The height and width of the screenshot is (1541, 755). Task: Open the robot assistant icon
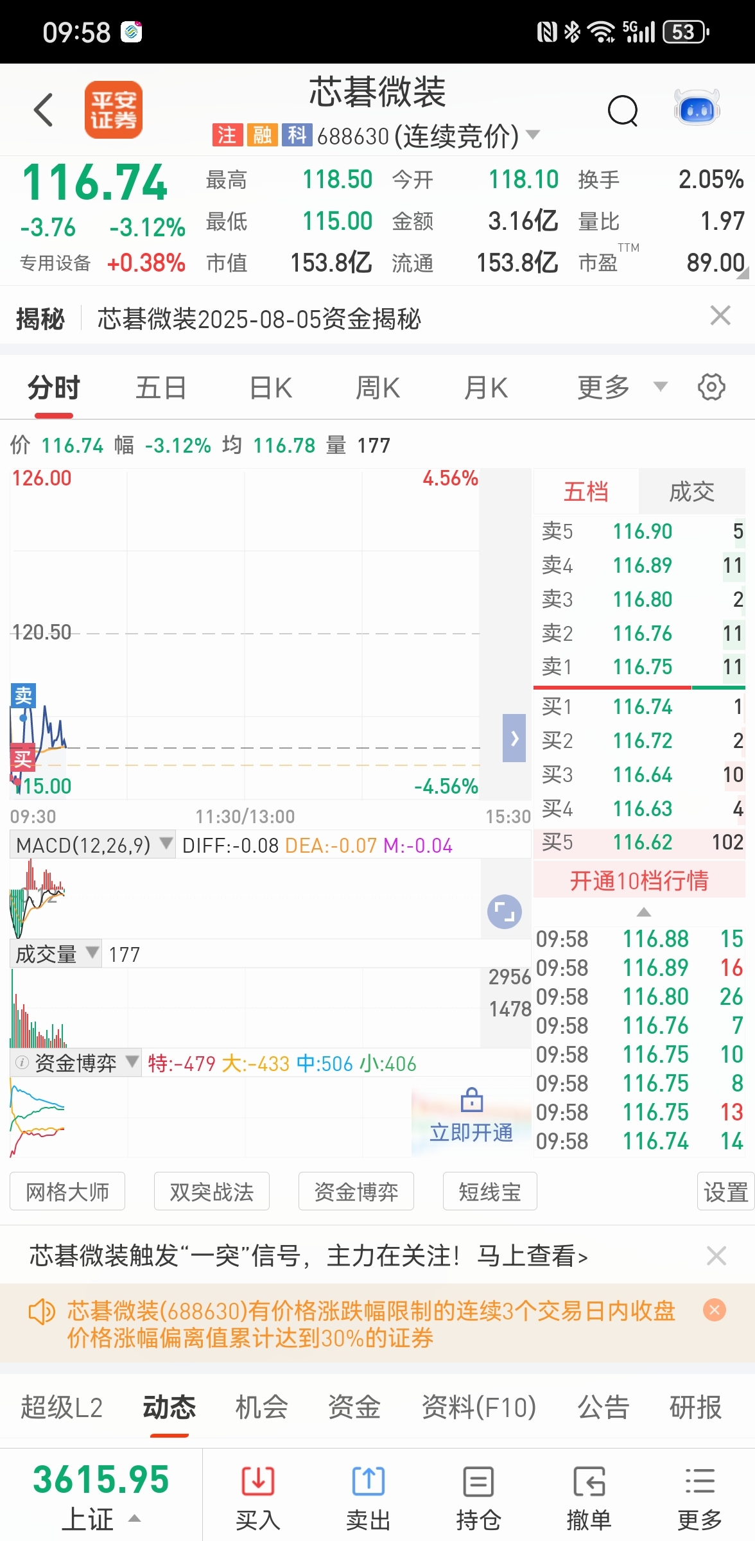pos(697,108)
